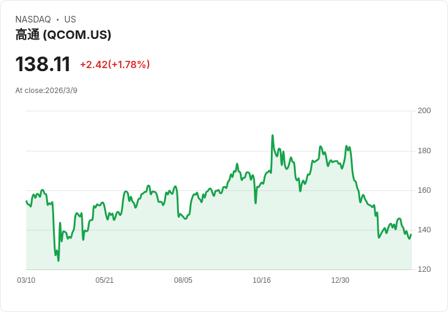This screenshot has width=448, height=312.
Task: Click the 12/30 date axis label
Action: [x=340, y=280]
